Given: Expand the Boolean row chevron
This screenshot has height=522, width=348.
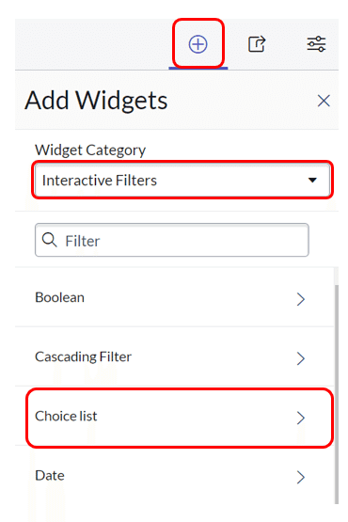Looking at the screenshot, I should point(300,299).
